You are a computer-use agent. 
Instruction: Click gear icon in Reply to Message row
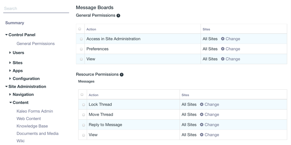pyautogui.click(x=201, y=125)
